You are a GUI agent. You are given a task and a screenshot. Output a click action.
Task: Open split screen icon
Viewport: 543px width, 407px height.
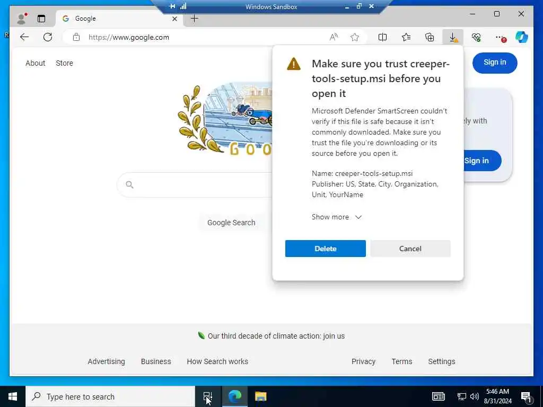coord(383,37)
